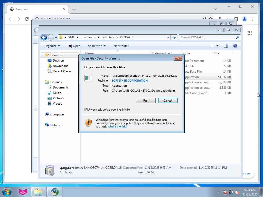Open the view options dropdown arrow
This screenshot has width=263, height=197.
(x=217, y=46)
